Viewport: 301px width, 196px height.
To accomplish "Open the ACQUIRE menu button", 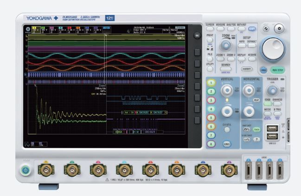I will coord(252,59).
